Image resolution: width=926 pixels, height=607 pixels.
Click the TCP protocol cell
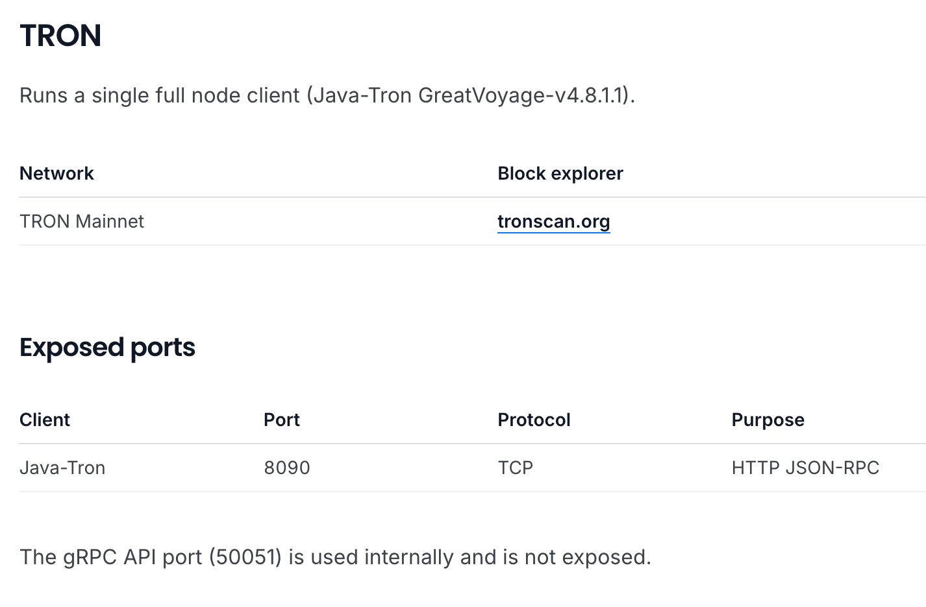click(515, 468)
